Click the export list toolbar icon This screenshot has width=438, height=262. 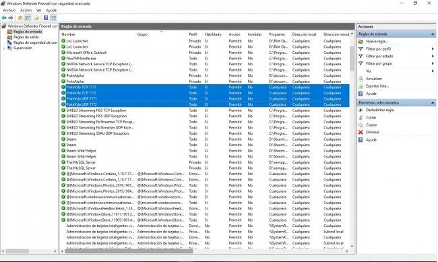click(x=36, y=18)
